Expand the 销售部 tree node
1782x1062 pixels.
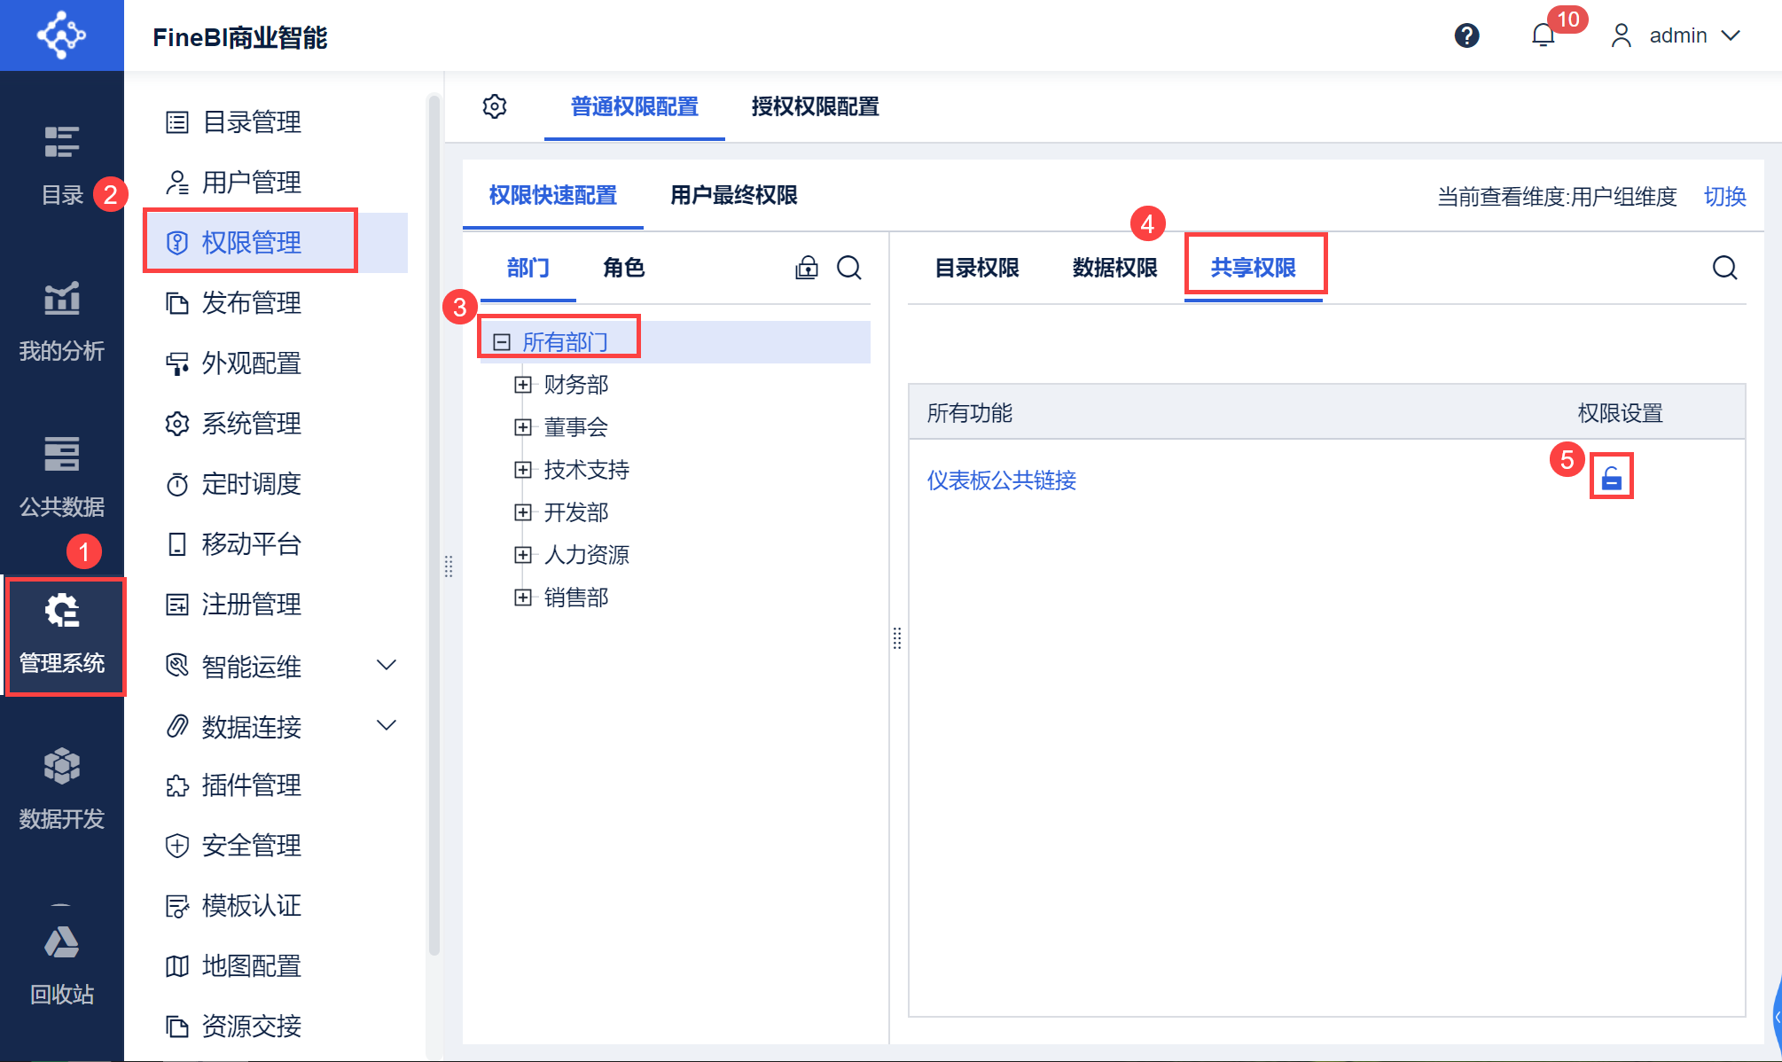click(x=523, y=597)
